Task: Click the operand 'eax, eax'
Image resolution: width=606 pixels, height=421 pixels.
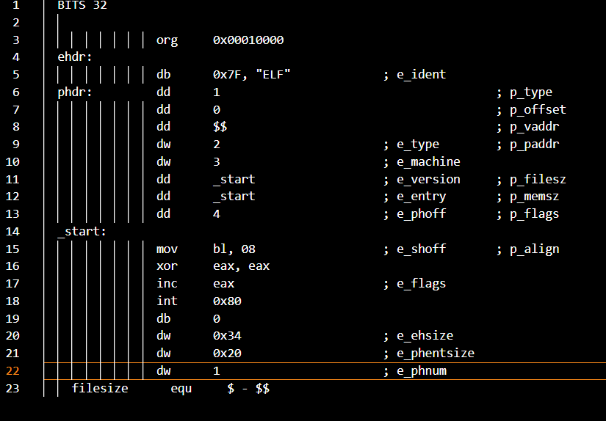Action: point(241,266)
